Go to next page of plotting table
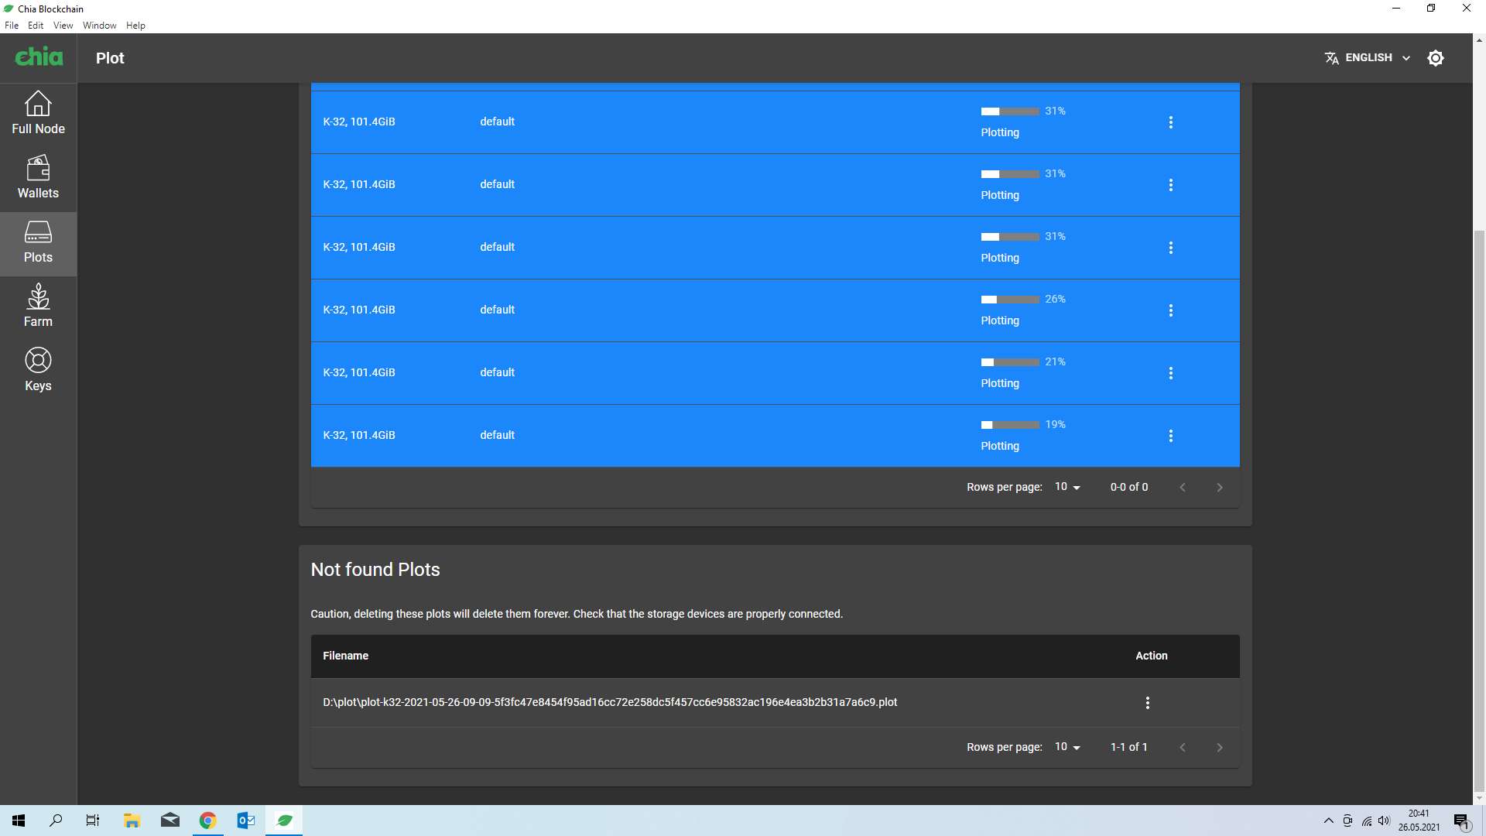This screenshot has height=836, width=1486. tap(1220, 488)
